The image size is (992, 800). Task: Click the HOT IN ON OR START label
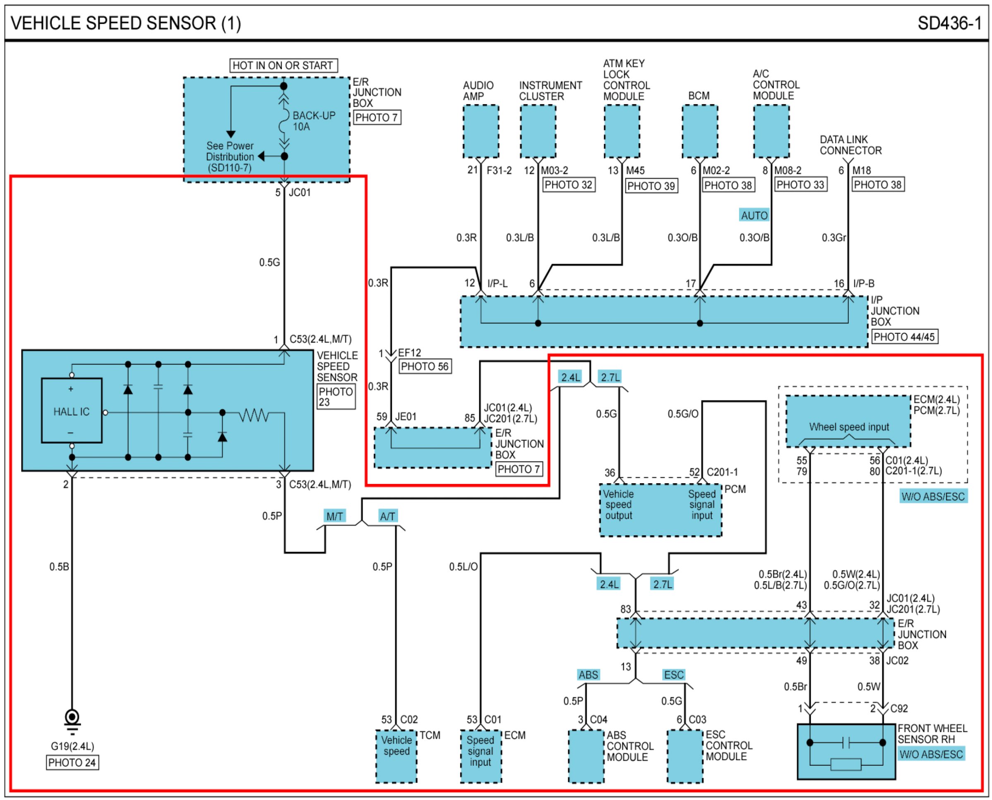click(x=283, y=65)
